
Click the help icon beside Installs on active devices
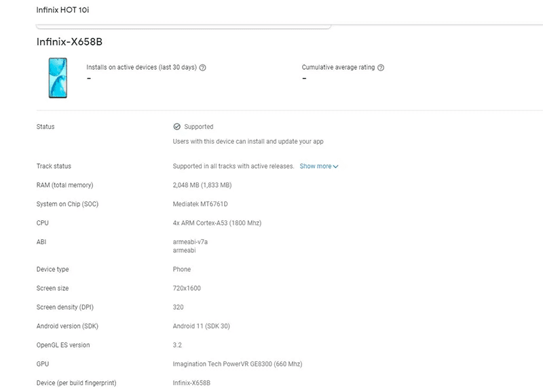point(203,67)
